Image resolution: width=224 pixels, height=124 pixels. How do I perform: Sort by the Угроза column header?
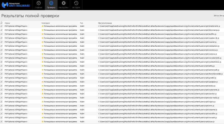coord(7,23)
